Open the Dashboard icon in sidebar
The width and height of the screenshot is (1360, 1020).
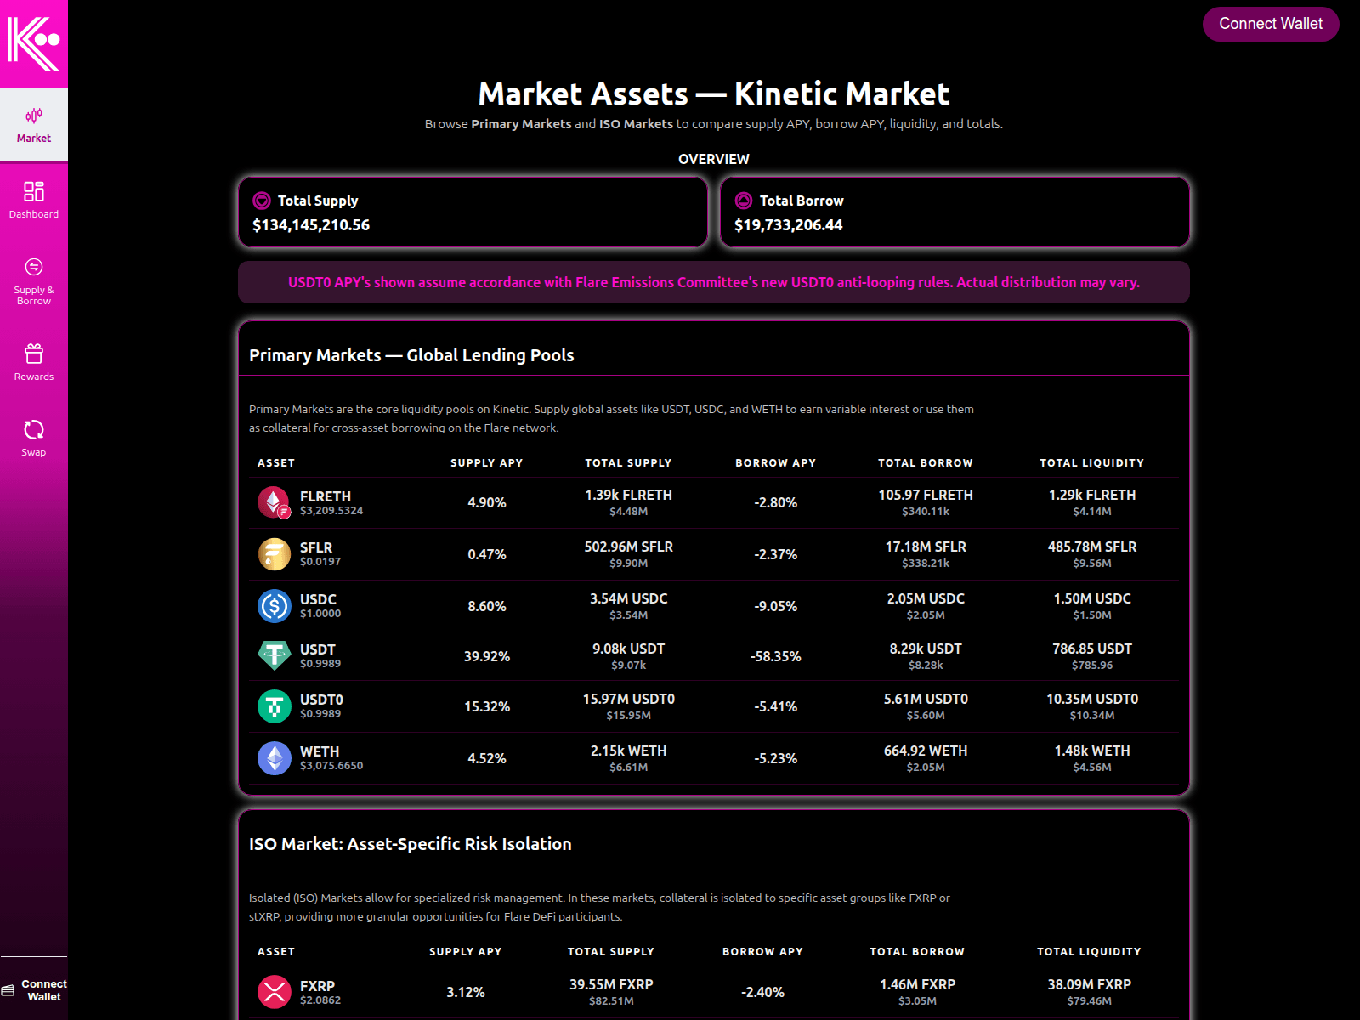[x=34, y=191]
